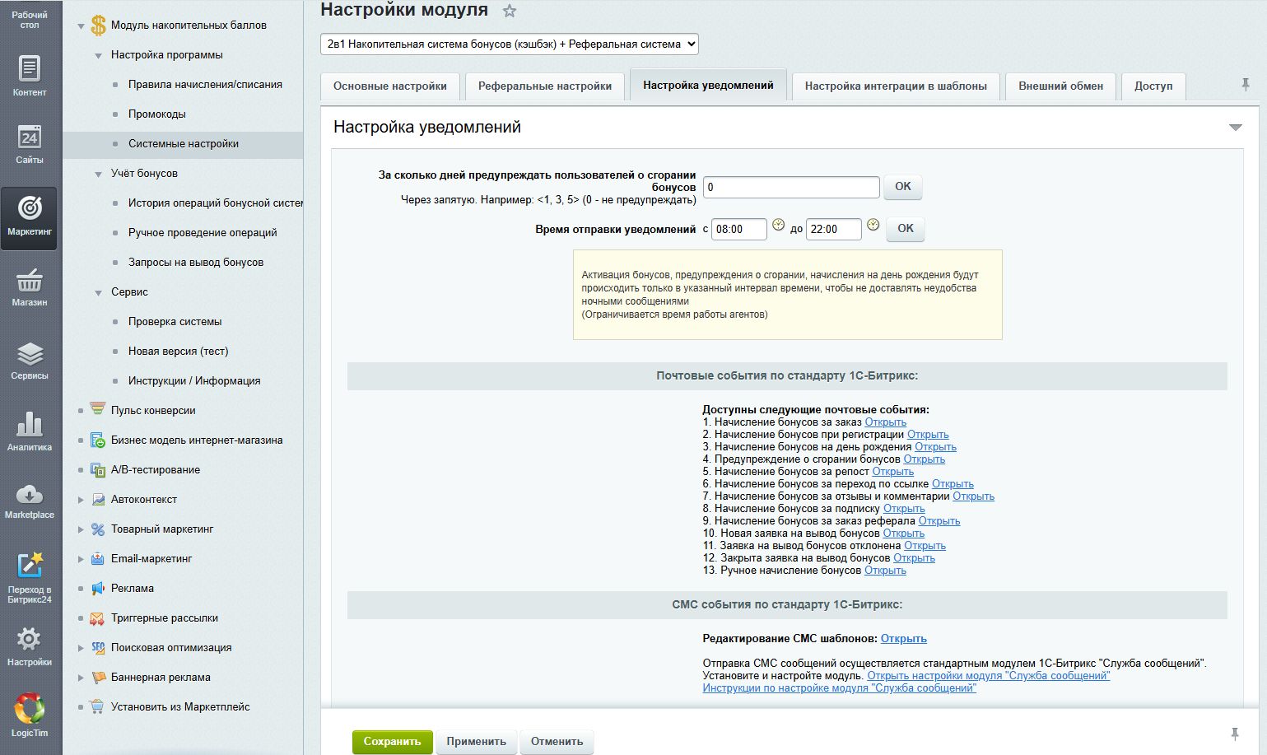This screenshot has height=755, width=1267.
Task: Open Ручное начисление бонусов event link
Action: click(885, 571)
